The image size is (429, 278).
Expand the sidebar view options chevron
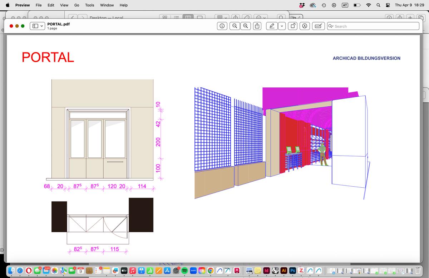(x=42, y=26)
